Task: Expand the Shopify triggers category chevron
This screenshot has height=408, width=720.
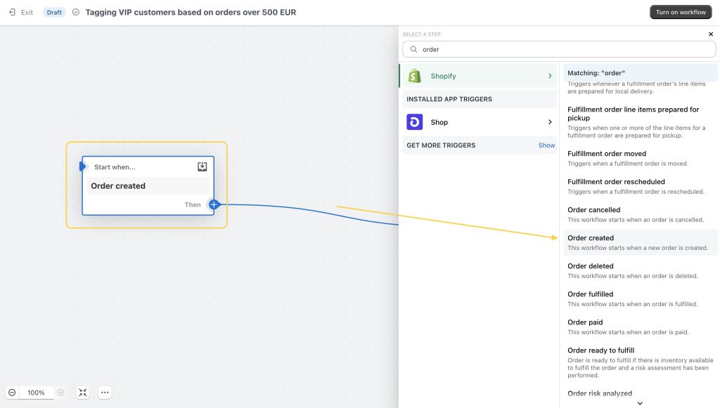Action: coord(550,75)
